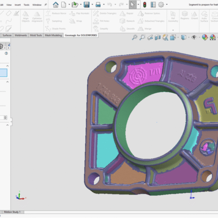Expand the Ref Geometry dropdown arrow
Viewport: 218px width, 218px height.
pyautogui.click(x=173, y=30)
